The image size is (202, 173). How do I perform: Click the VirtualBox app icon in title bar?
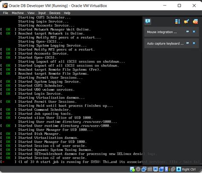point(5,6)
